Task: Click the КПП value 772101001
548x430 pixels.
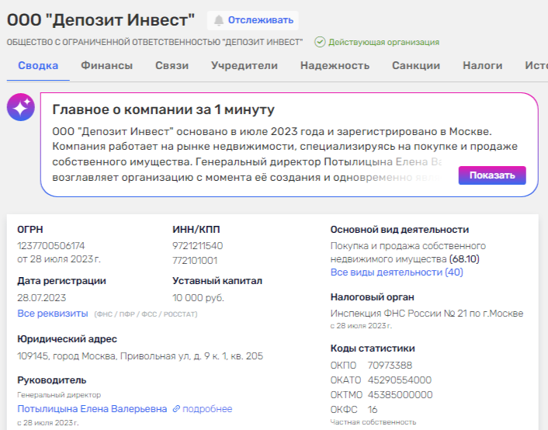Action: coord(195,261)
